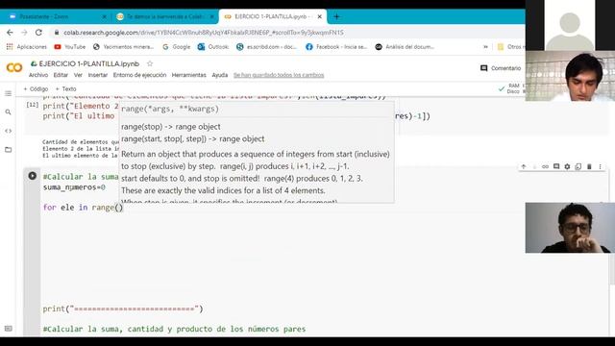Click 'range(stop) -> range object' tooltip line

click(171, 127)
